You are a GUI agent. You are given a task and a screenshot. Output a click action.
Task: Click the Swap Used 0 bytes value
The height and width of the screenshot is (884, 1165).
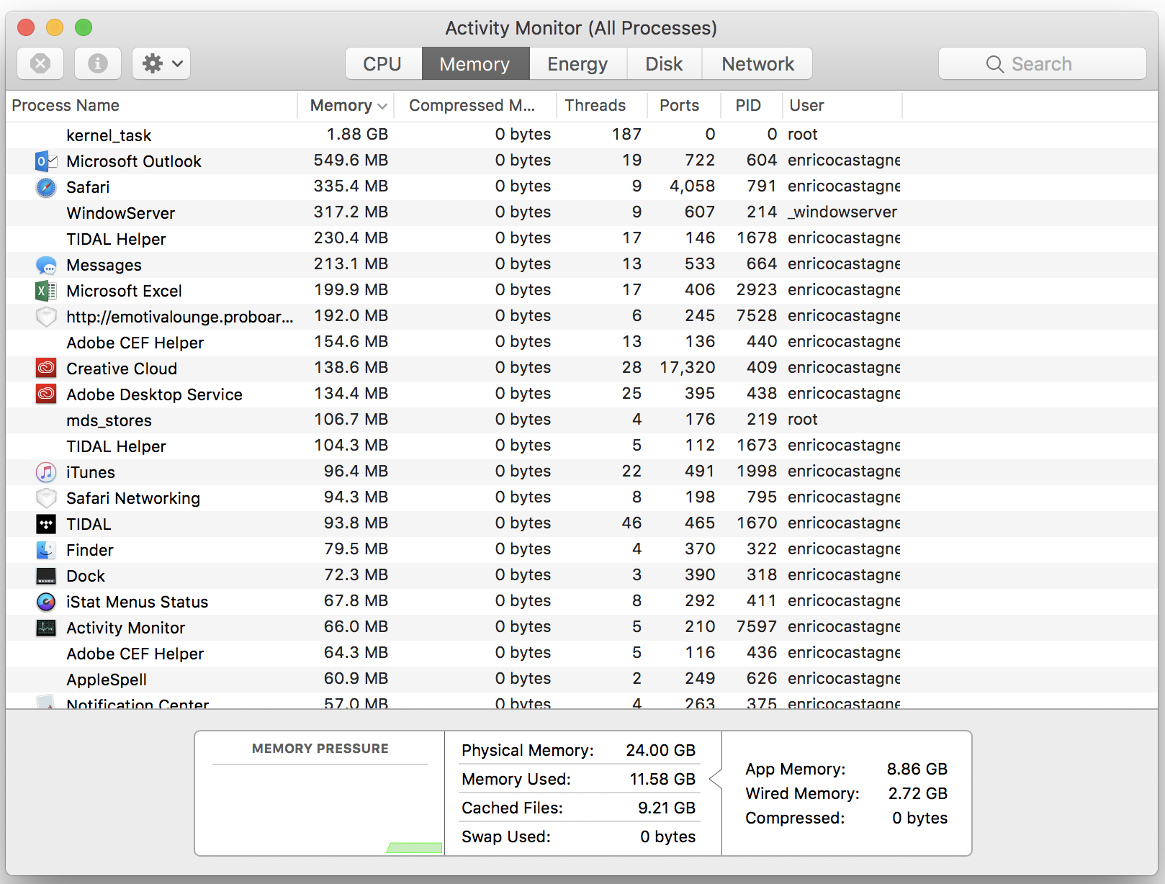[x=668, y=836]
